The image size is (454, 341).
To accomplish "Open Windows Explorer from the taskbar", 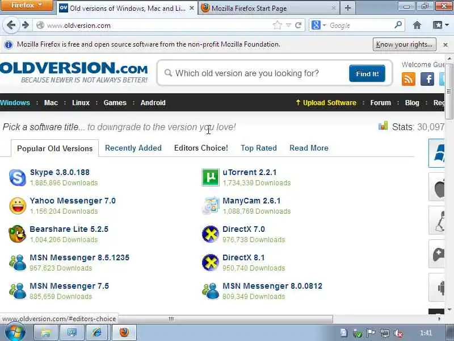I will click(47, 332).
